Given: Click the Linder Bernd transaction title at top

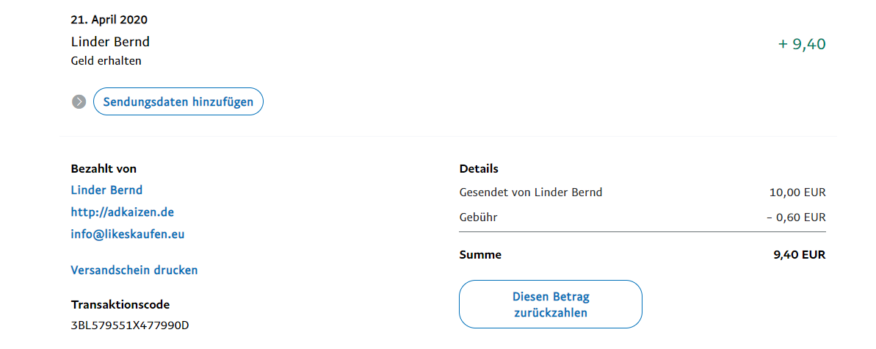Looking at the screenshot, I should click(110, 42).
